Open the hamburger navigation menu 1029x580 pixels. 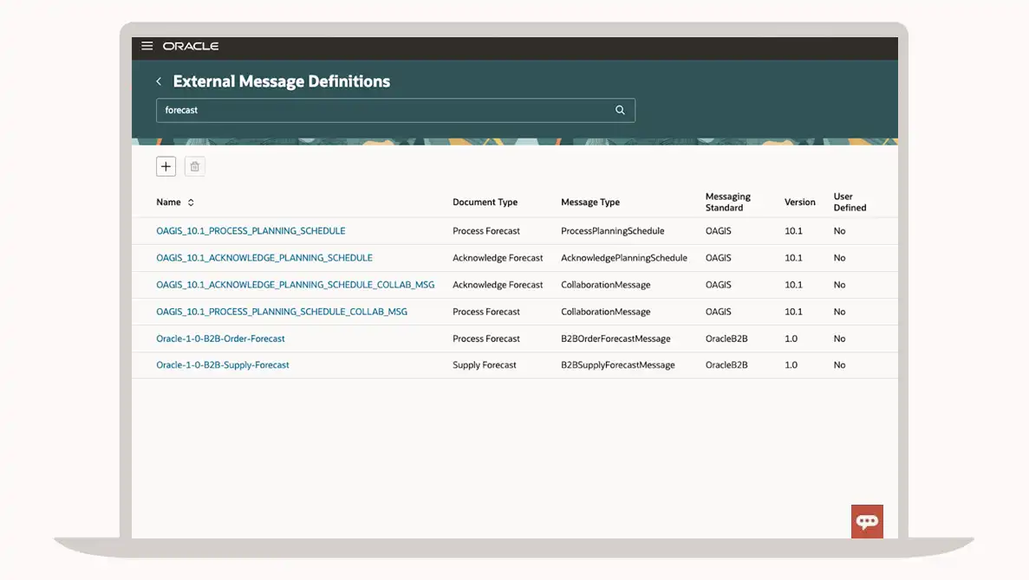pyautogui.click(x=147, y=46)
